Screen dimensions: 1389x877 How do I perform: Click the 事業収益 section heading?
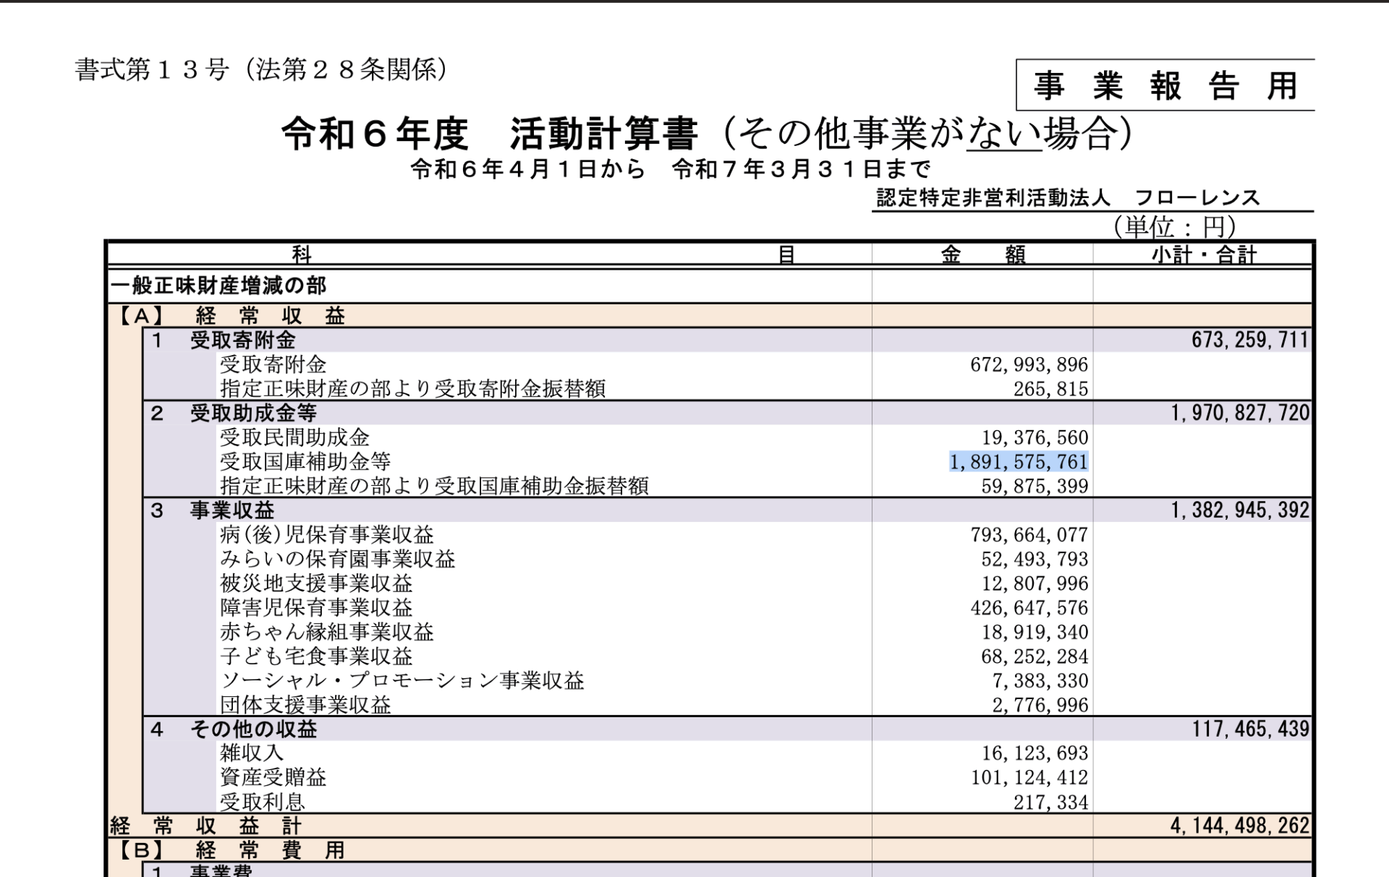(231, 510)
